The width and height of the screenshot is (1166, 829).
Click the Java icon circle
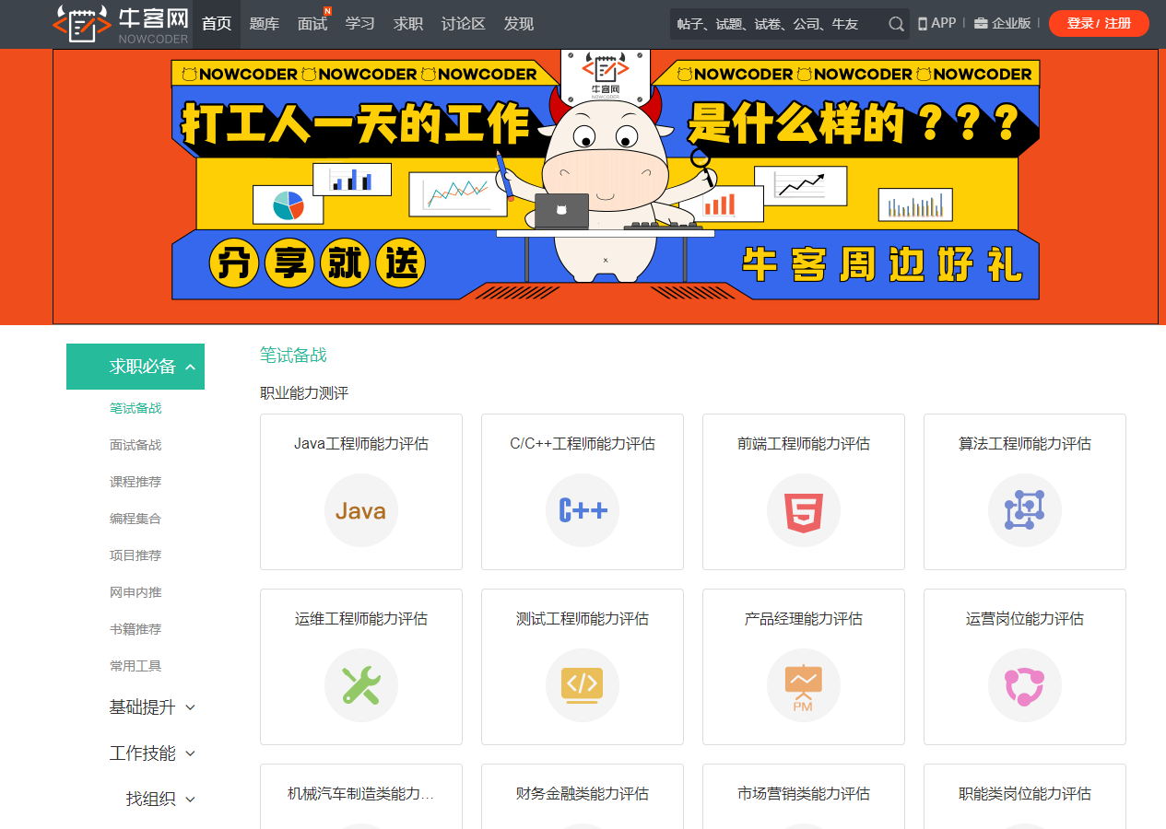(361, 510)
